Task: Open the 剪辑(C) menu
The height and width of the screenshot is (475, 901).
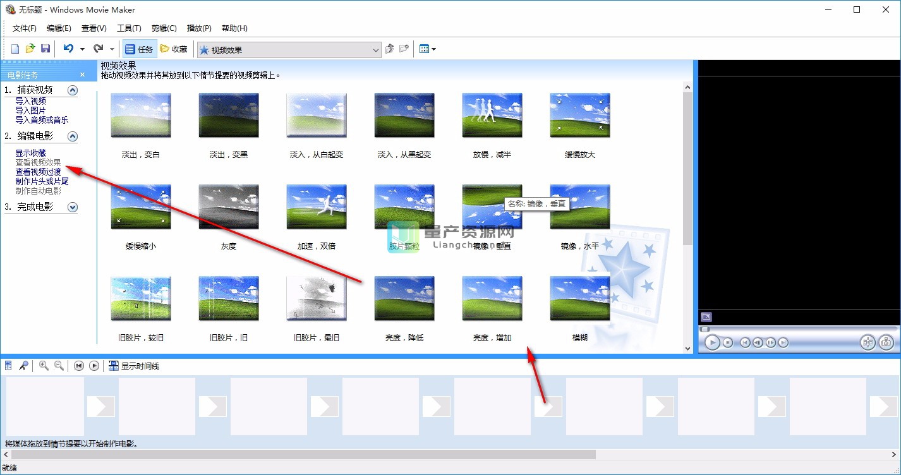Action: 164,28
